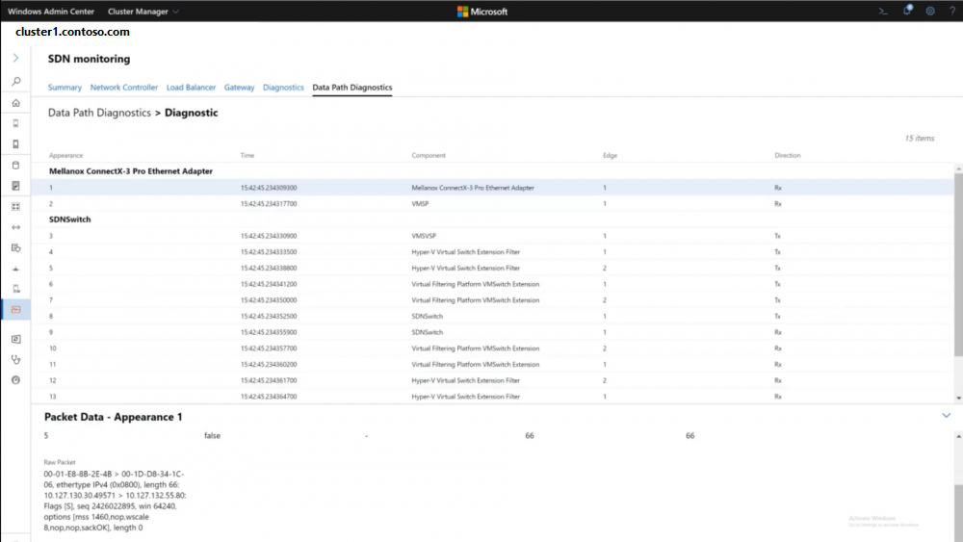This screenshot has width=963, height=542.
Task: Open the light device icon below Home
Action: pos(16,123)
